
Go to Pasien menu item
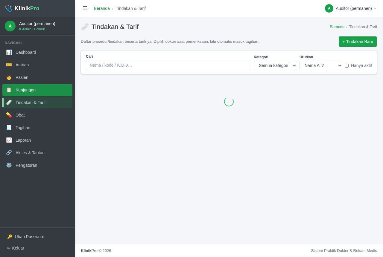tap(37, 77)
